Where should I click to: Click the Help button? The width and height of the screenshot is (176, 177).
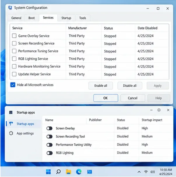[x=159, y=98]
